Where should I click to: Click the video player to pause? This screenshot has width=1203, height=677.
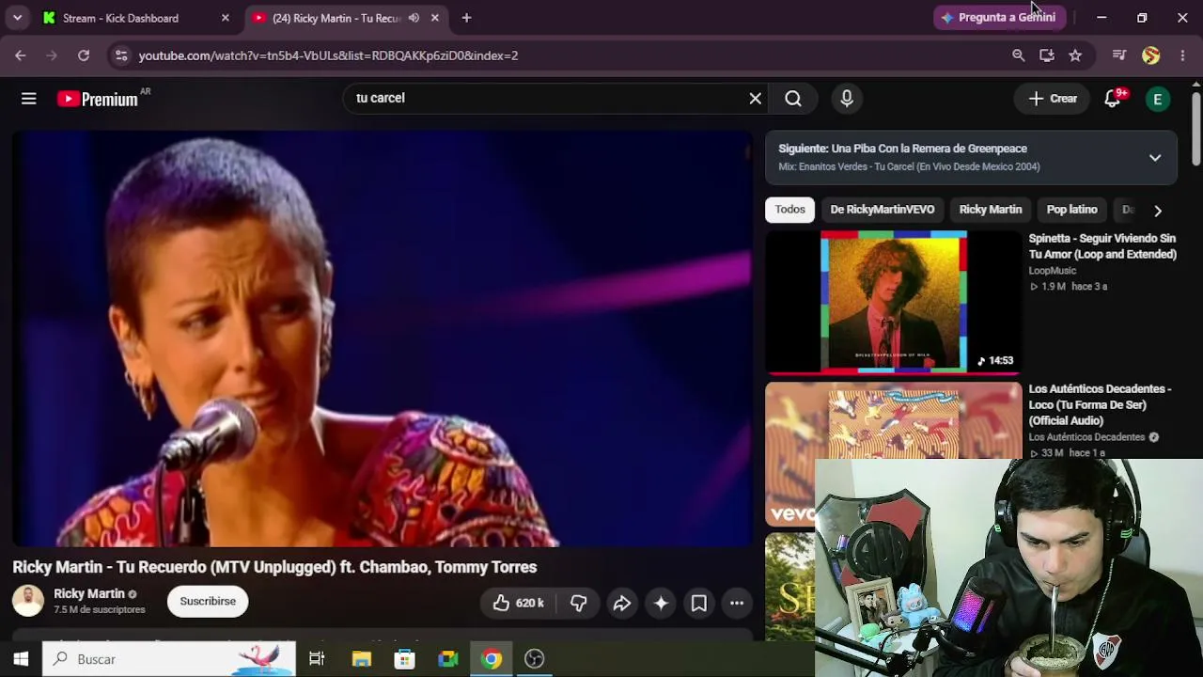click(383, 338)
